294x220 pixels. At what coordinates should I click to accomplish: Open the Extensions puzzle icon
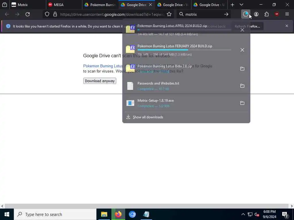(x=266, y=14)
